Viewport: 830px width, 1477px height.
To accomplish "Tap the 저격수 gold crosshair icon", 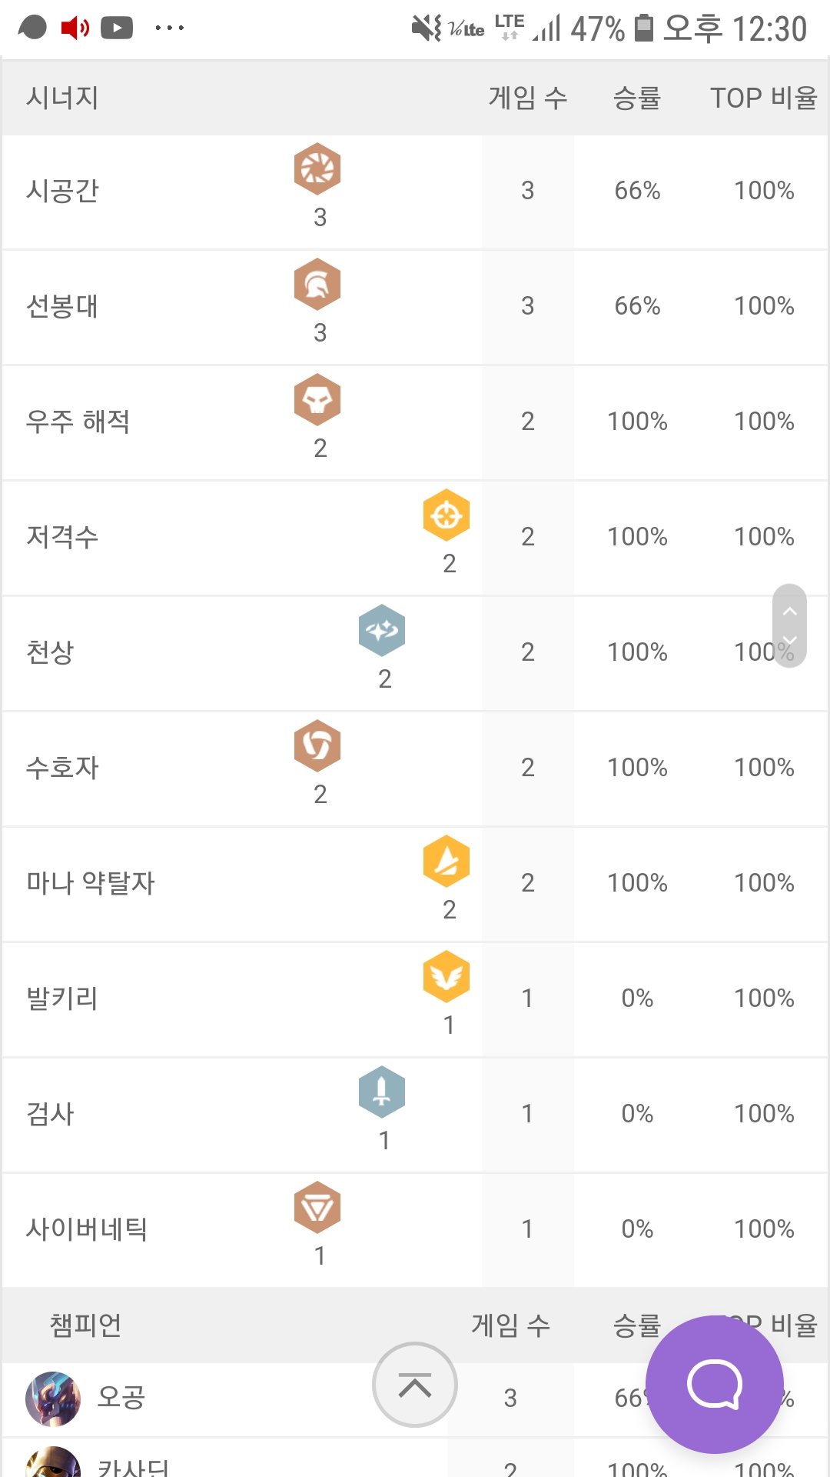I will point(447,515).
